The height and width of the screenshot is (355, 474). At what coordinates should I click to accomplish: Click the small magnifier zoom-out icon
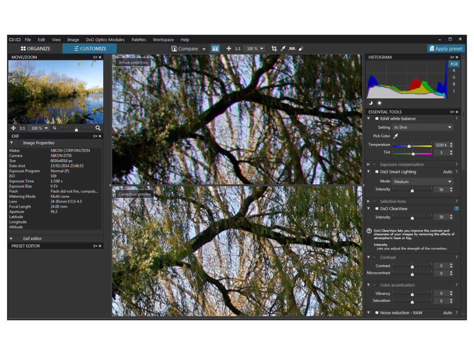(55, 128)
